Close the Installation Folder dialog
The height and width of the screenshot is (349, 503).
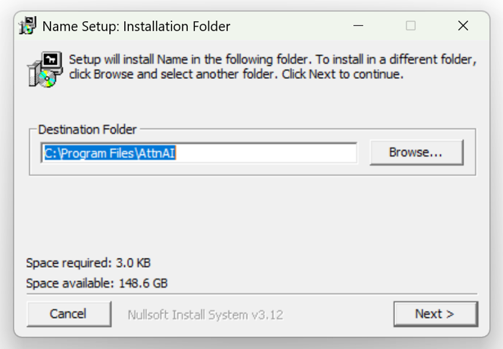coord(463,25)
